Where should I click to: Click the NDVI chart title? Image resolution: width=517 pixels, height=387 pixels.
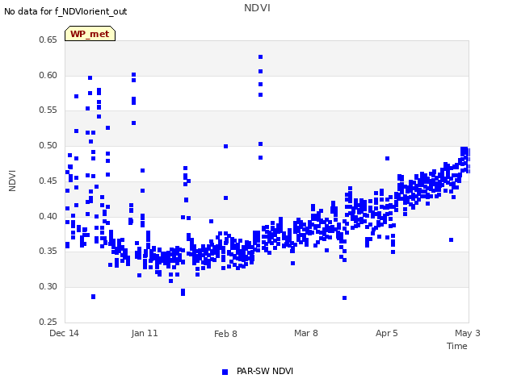click(257, 8)
